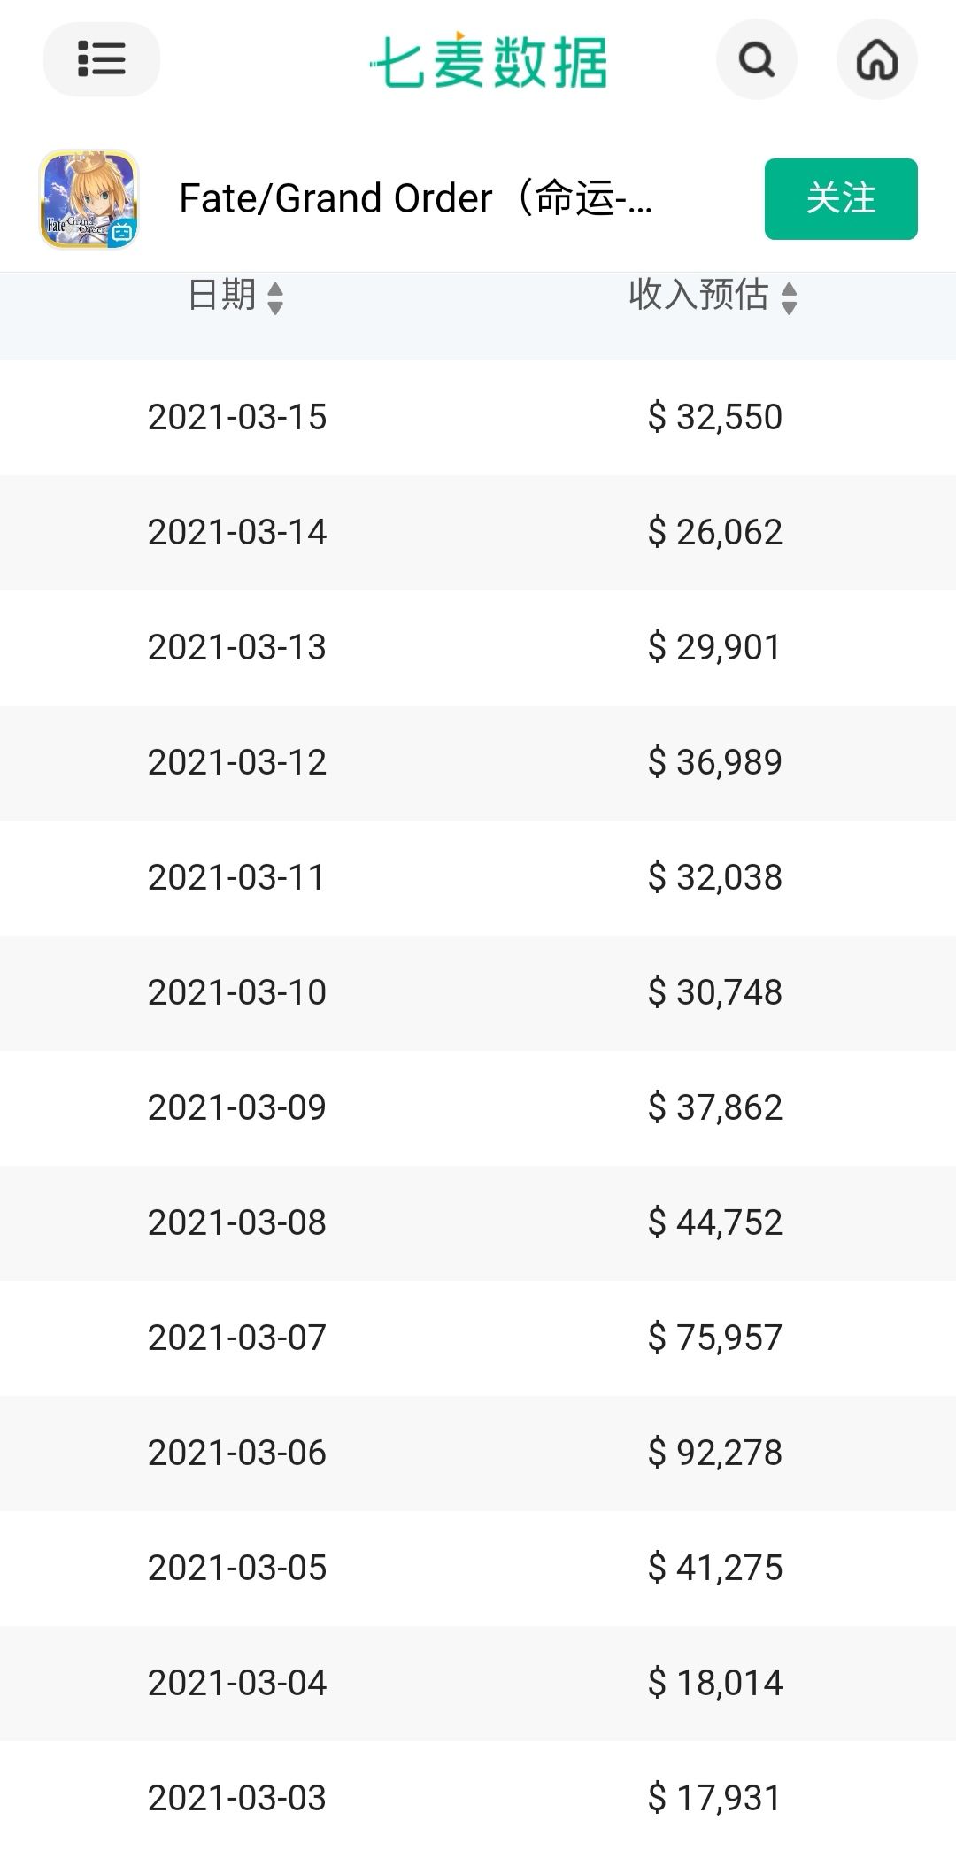Tap revenue value $ 29,901
The width and height of the screenshot is (956, 1851).
click(714, 647)
